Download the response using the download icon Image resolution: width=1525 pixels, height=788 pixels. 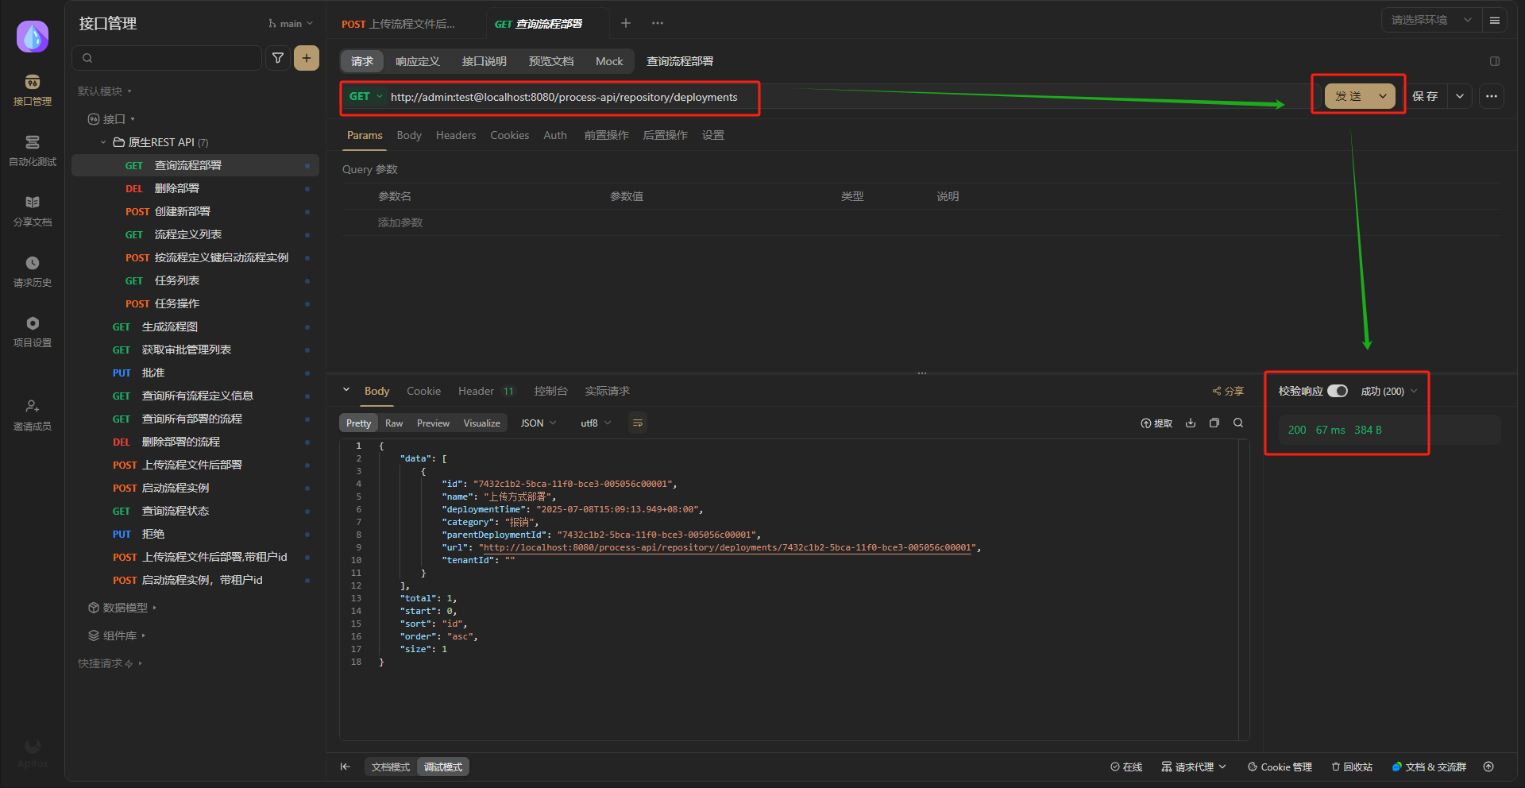pyautogui.click(x=1190, y=423)
